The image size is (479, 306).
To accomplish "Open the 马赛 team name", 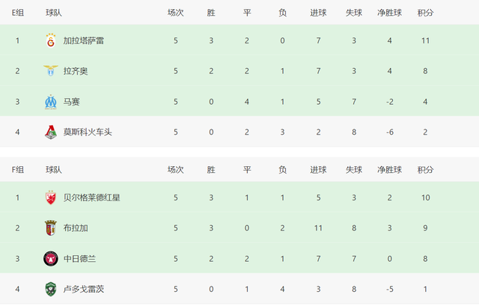I will 72,102.
